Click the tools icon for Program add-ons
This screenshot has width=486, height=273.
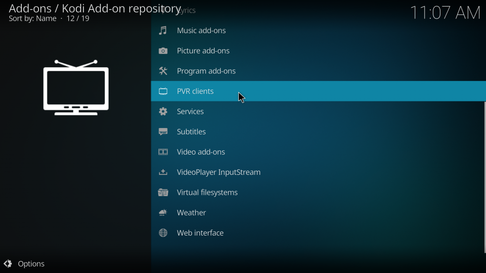[x=163, y=71]
